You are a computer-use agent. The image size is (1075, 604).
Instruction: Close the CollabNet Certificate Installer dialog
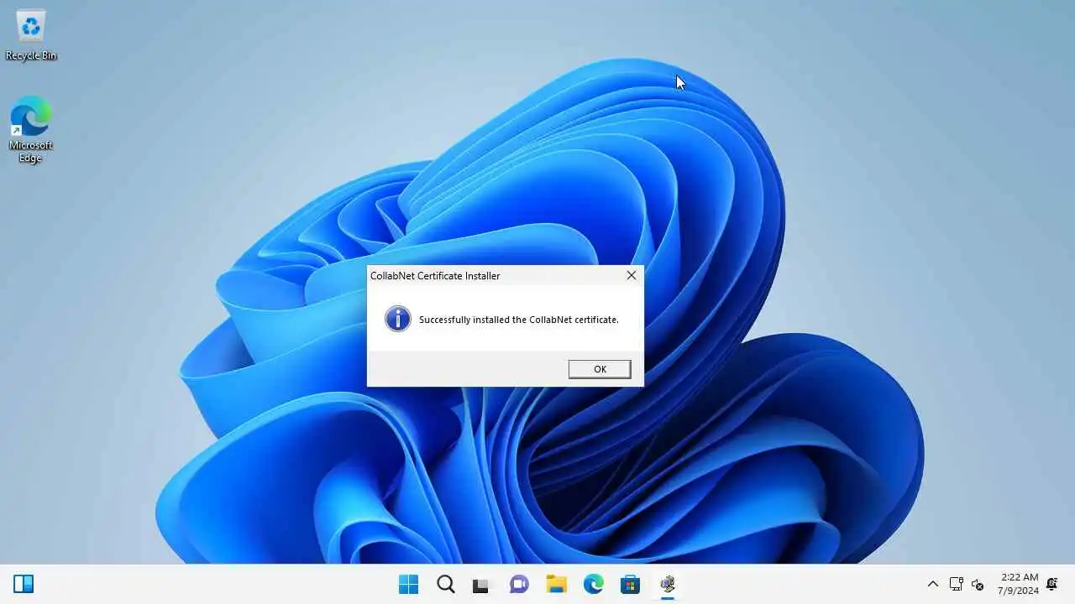pyautogui.click(x=632, y=275)
